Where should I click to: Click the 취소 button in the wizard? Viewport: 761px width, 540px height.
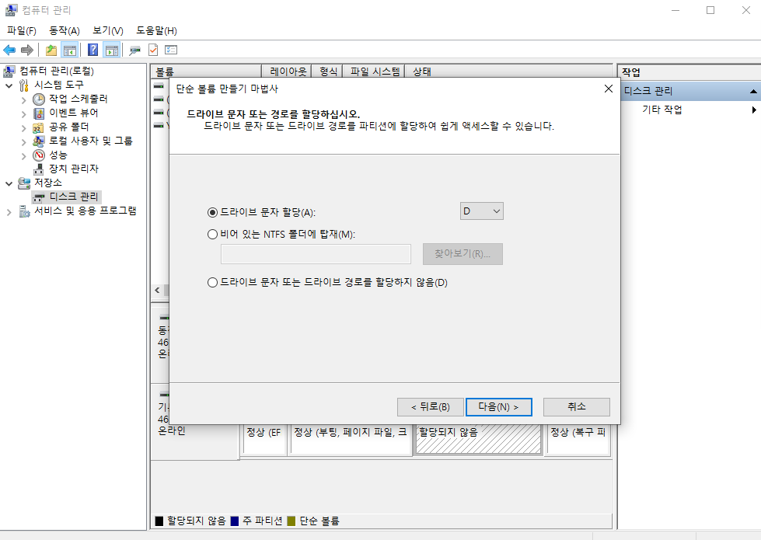tap(577, 407)
